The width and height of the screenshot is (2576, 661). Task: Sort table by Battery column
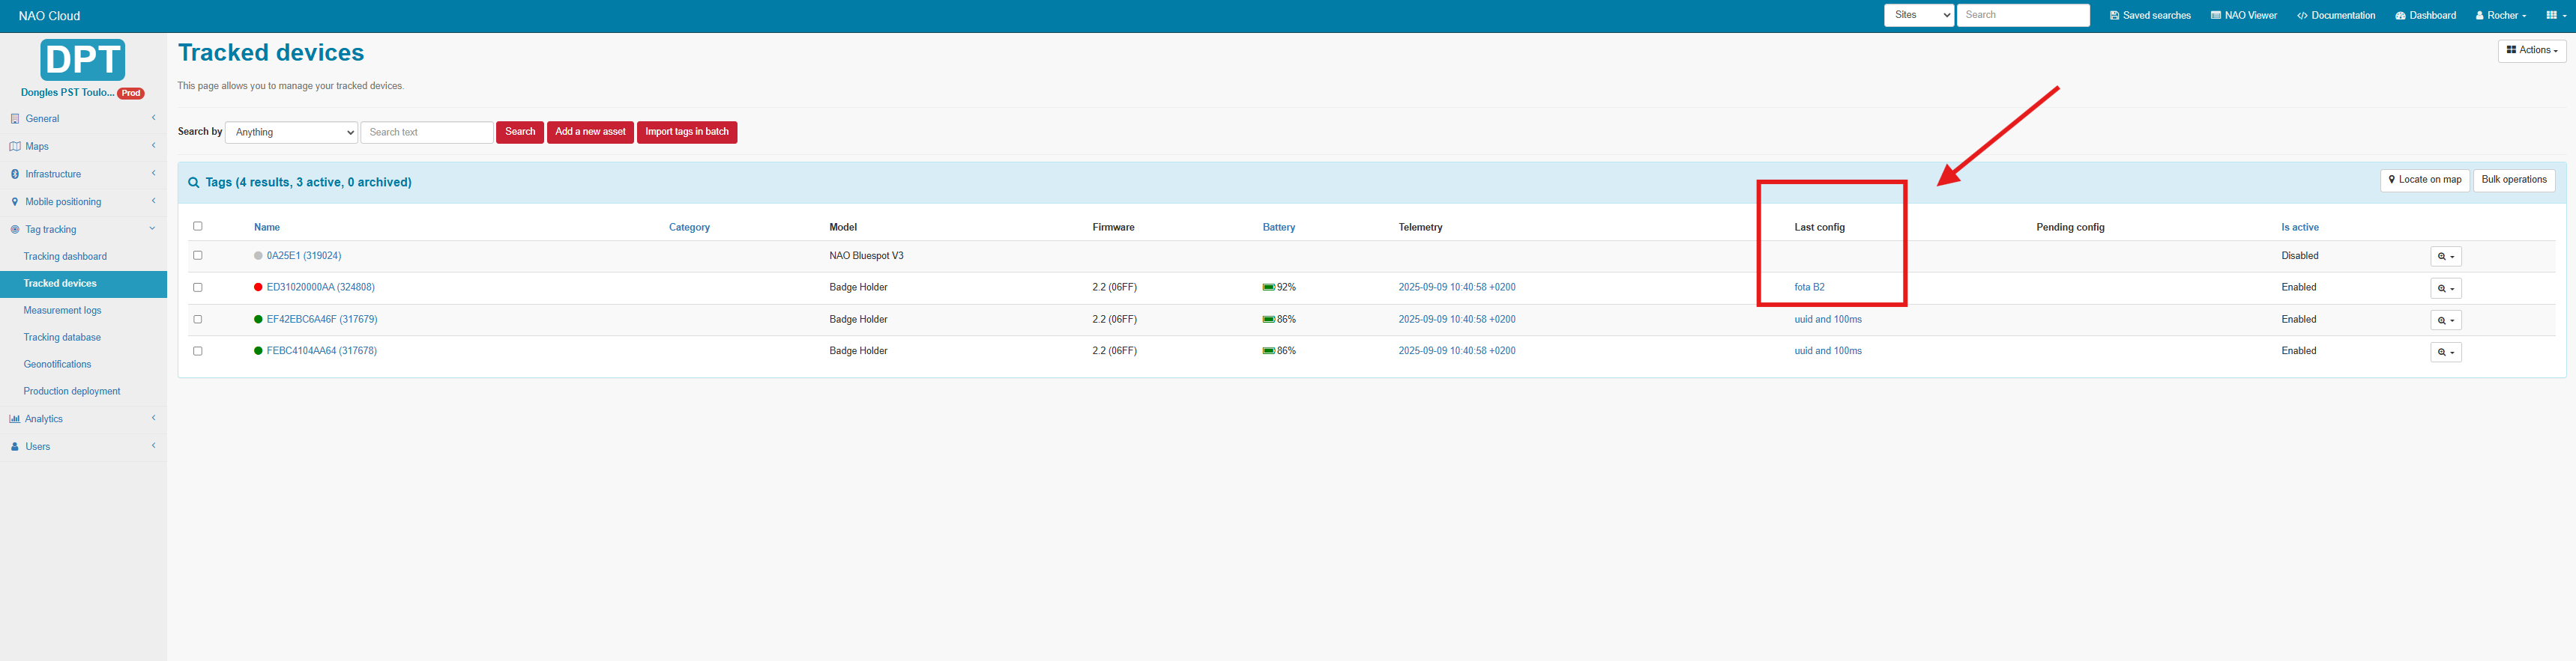coord(1279,228)
